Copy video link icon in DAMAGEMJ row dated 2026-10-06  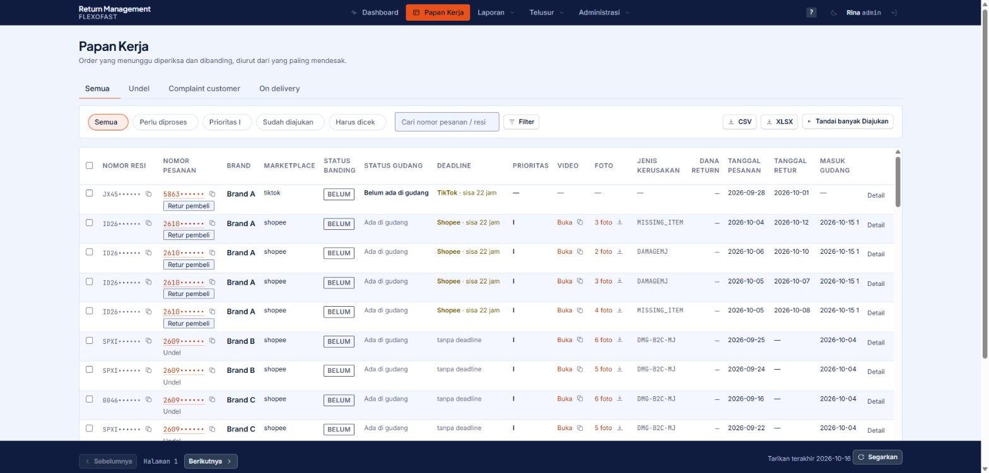579,251
